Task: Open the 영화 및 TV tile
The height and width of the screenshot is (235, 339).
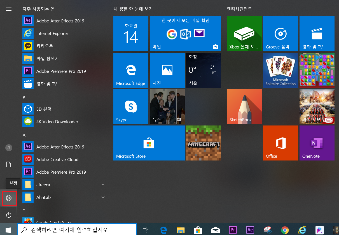Action: coord(317,34)
